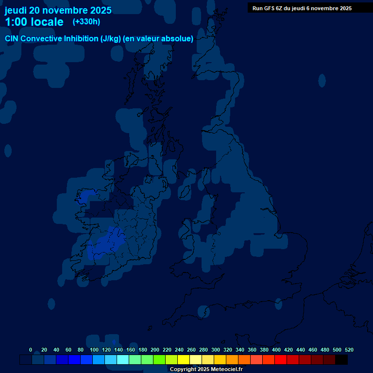The image size is (373, 373).
Task: Click the bright yellow legend swatch near 240
Action: 184,360
